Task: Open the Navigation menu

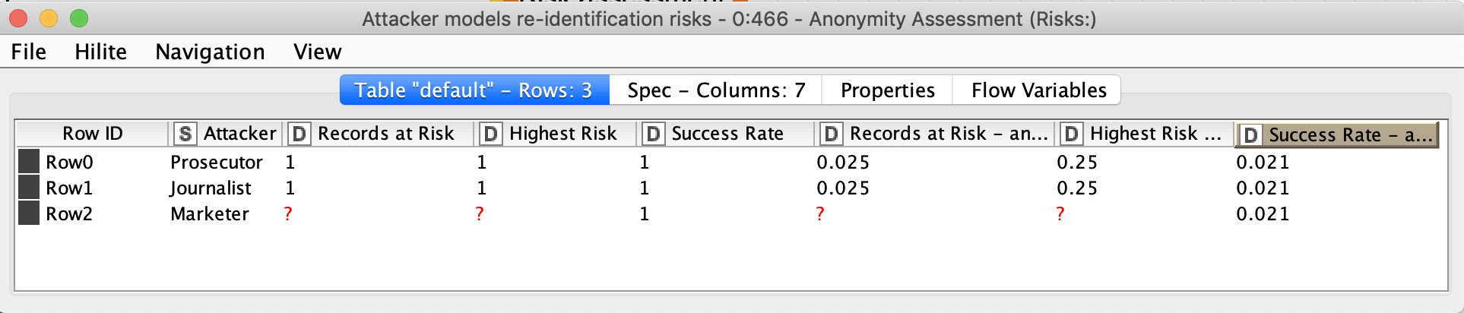Action: pyautogui.click(x=210, y=52)
